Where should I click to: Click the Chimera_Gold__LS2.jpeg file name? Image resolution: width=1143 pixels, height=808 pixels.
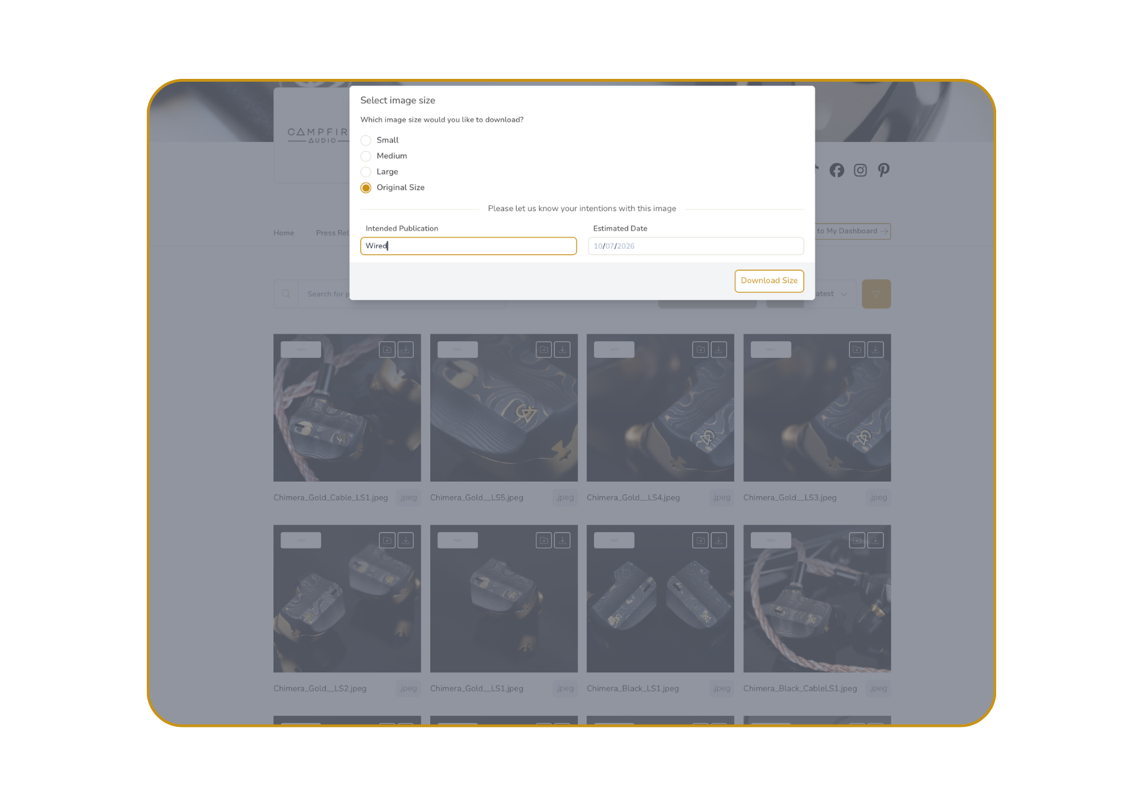(319, 689)
